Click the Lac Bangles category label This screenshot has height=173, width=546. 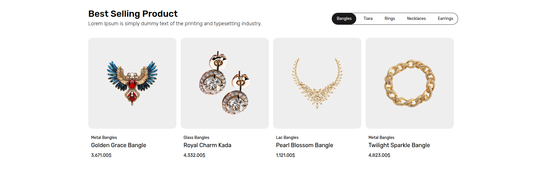287,137
